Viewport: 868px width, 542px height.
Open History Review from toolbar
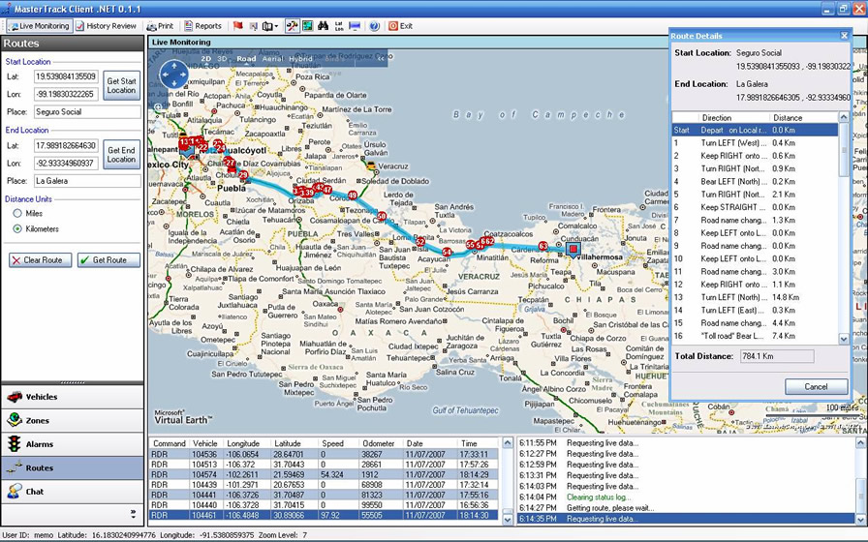106,26
